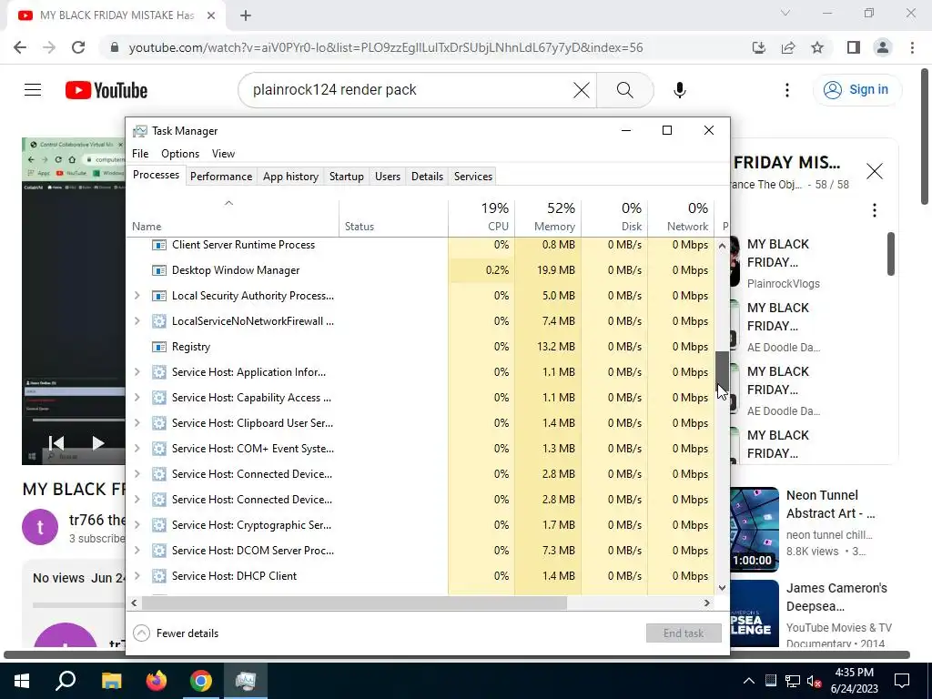Screen dimensions: 932x699
Task: Close the YouTube playlist panel
Action: pyautogui.click(x=875, y=171)
